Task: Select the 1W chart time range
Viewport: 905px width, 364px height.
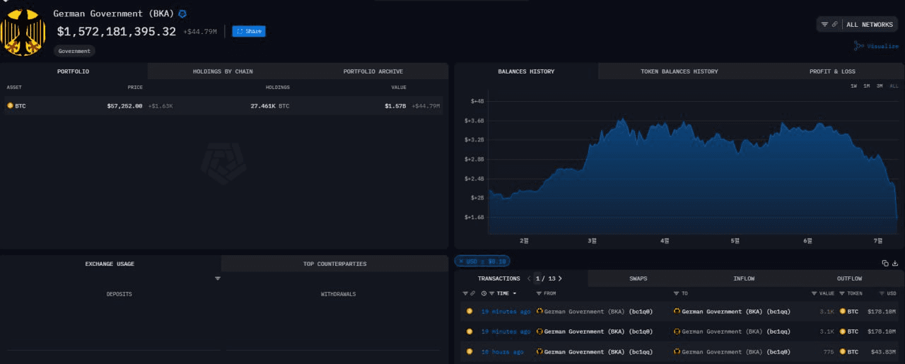Action: [x=853, y=86]
